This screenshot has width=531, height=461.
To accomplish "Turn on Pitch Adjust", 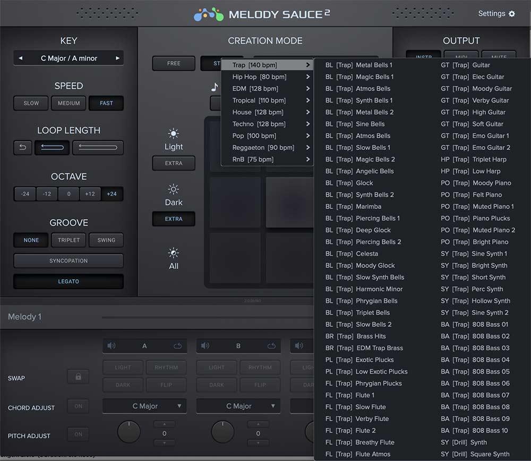I will [x=78, y=434].
